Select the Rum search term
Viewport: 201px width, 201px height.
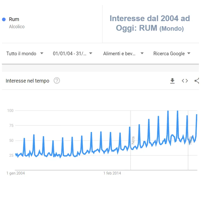point(14,19)
